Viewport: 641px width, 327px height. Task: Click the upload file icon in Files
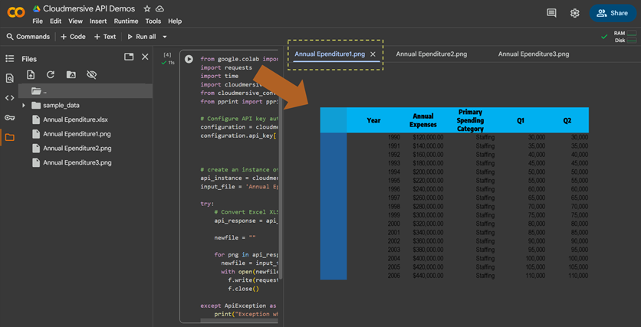point(31,75)
